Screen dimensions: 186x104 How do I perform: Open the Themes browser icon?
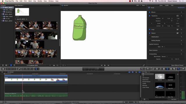pos(174,69)
